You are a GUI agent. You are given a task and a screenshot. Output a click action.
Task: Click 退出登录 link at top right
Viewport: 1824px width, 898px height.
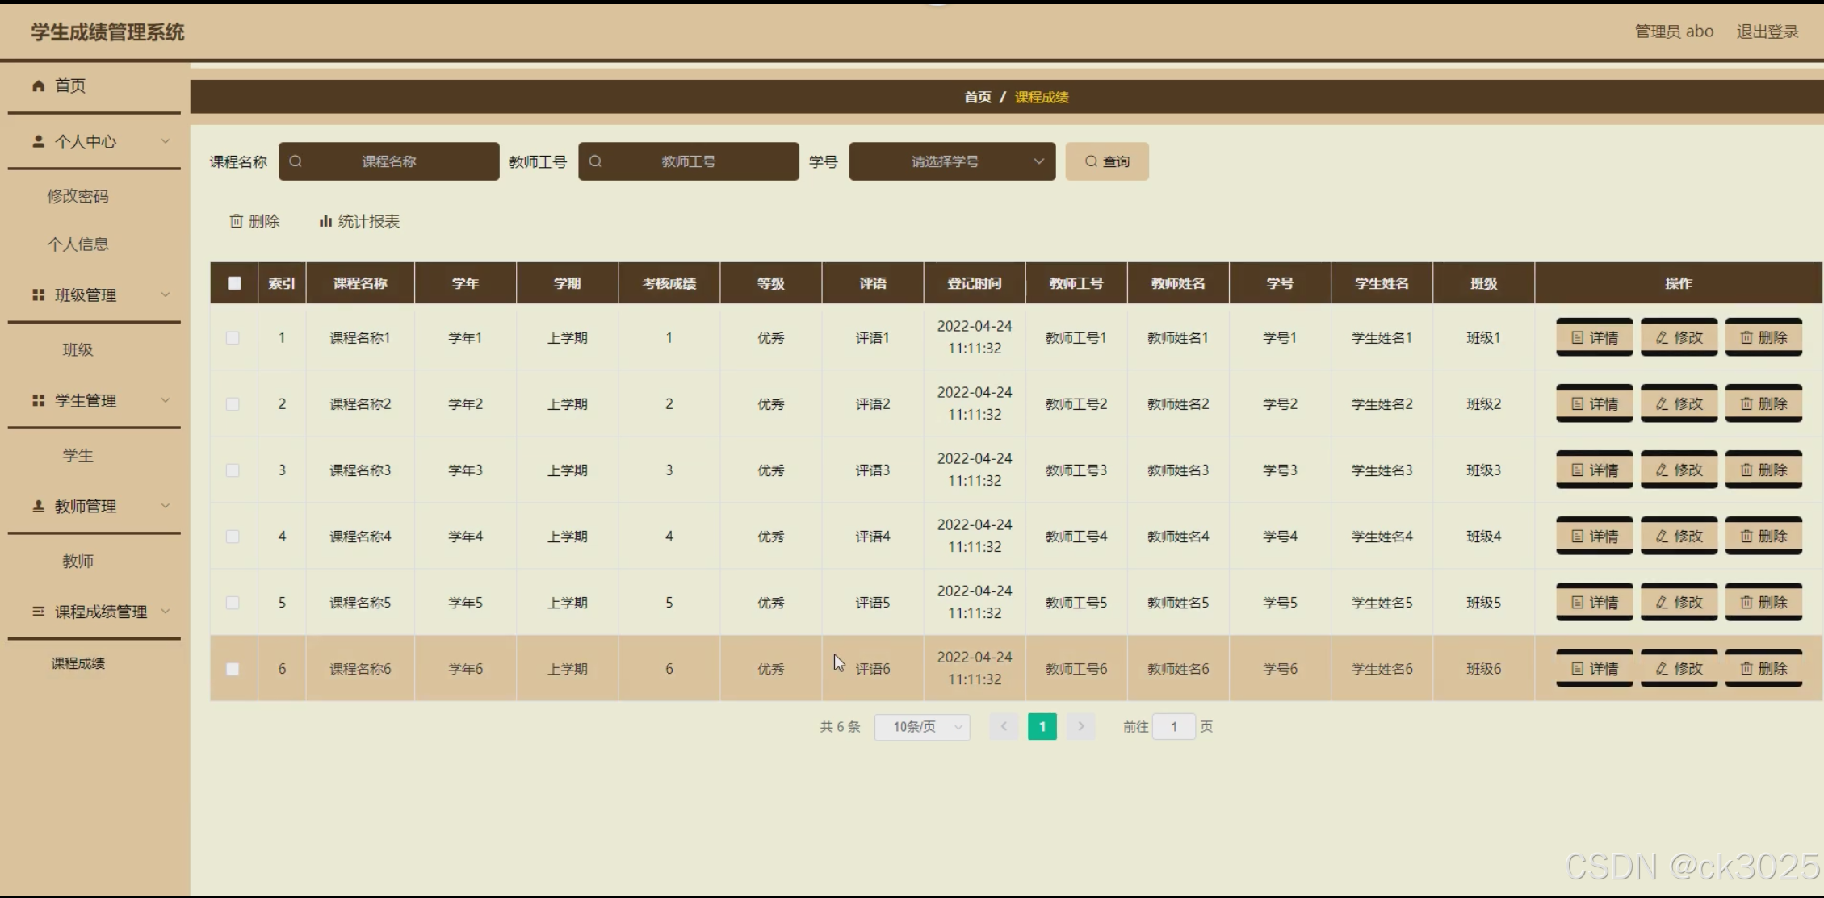click(x=1767, y=31)
